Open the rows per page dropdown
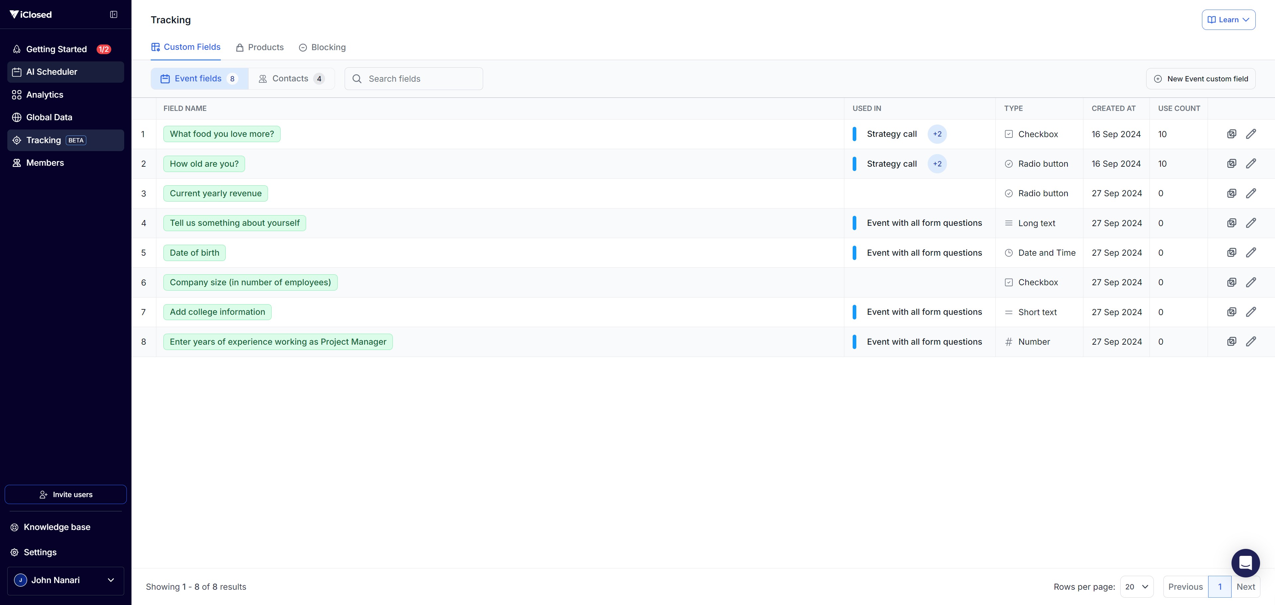Viewport: 1275px width, 605px height. pos(1137,587)
